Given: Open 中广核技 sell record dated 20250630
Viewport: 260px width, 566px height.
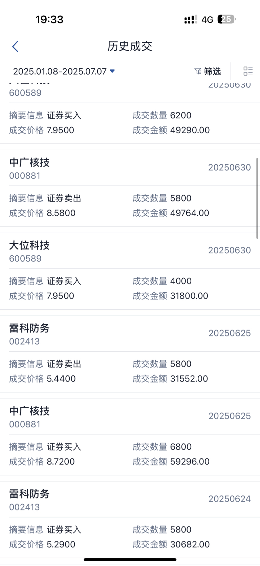Looking at the screenshot, I should pos(130,188).
